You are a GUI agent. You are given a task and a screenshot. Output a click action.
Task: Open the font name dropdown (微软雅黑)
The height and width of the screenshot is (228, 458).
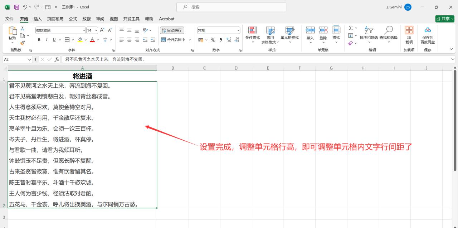pyautogui.click(x=84, y=30)
